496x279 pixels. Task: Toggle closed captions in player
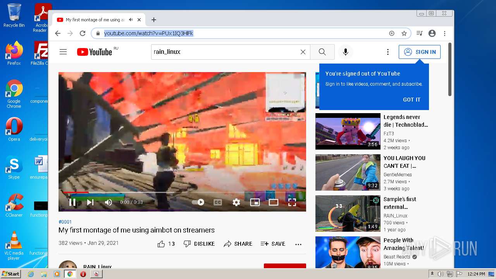click(x=218, y=202)
